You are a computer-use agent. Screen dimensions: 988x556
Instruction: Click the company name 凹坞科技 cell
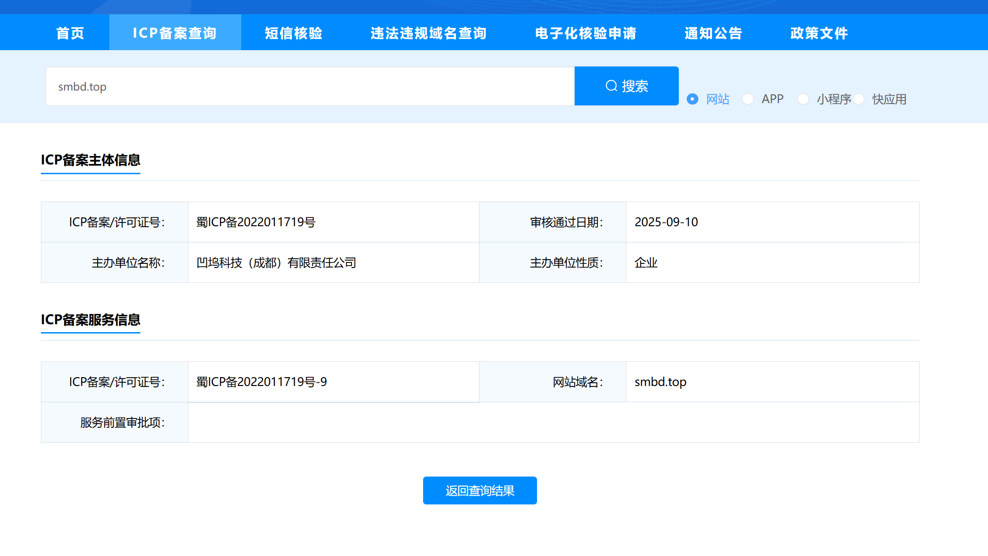[x=276, y=263]
